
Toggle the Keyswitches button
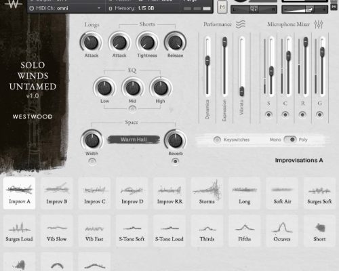coord(217,140)
